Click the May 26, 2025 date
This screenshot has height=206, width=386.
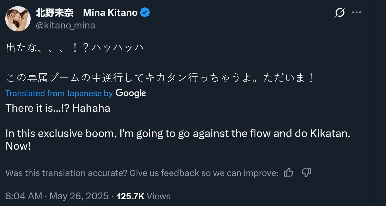click(x=79, y=196)
